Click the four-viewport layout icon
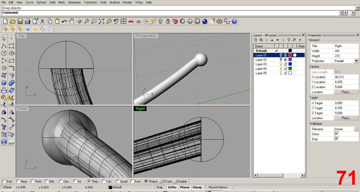Image resolution: width=360 pixels, height=192 pixels. [124, 21]
